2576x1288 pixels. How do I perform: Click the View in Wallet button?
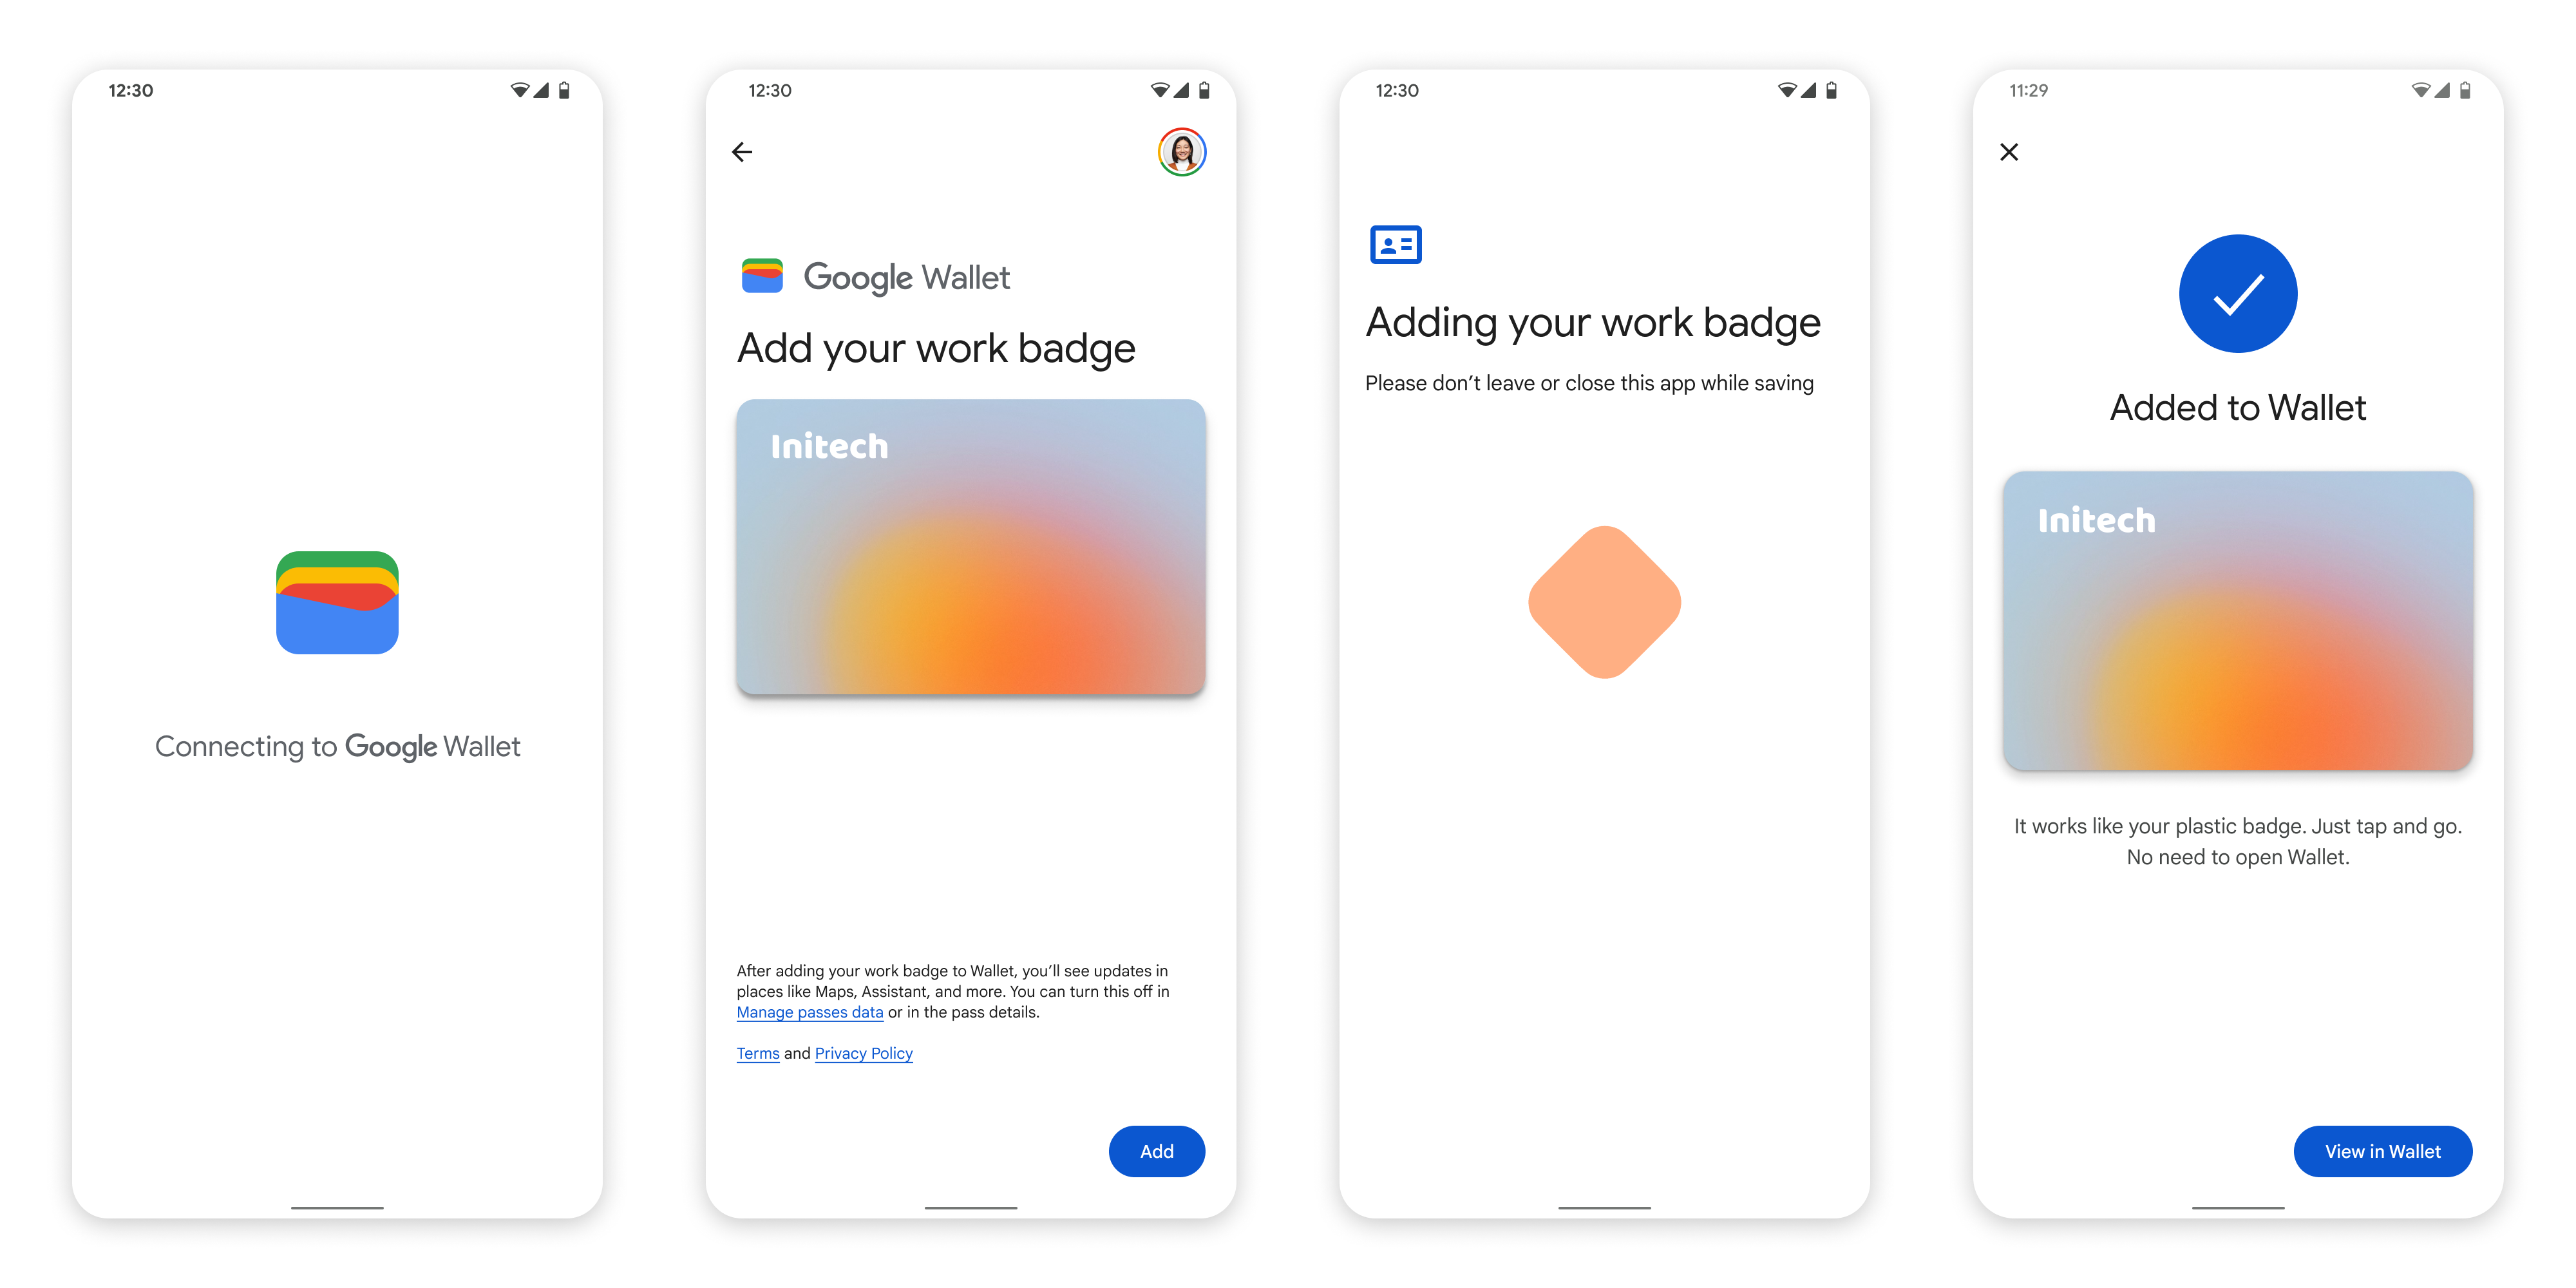pos(2385,1150)
